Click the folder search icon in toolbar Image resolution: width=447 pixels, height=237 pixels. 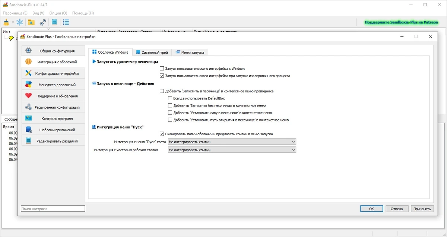click(x=31, y=22)
